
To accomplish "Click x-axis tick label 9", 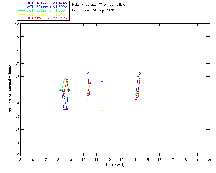I will tap(71, 160).
